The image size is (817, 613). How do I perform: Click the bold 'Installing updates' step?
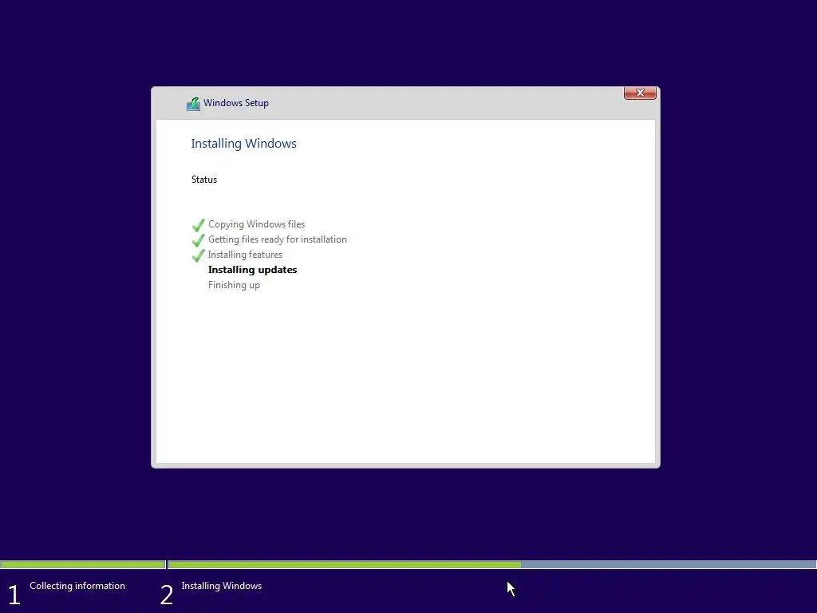pyautogui.click(x=252, y=270)
